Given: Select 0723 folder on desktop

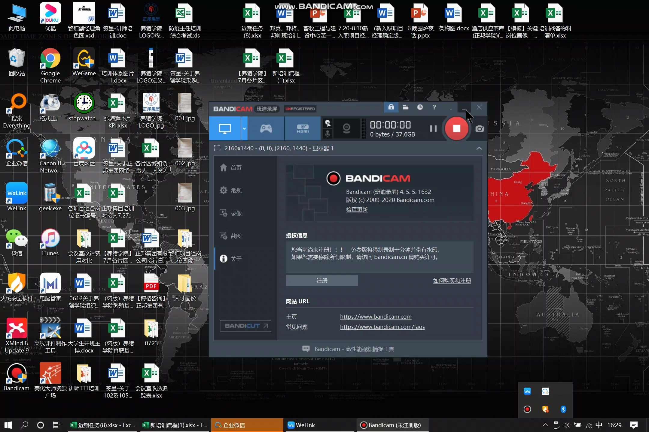Looking at the screenshot, I should coord(151,332).
